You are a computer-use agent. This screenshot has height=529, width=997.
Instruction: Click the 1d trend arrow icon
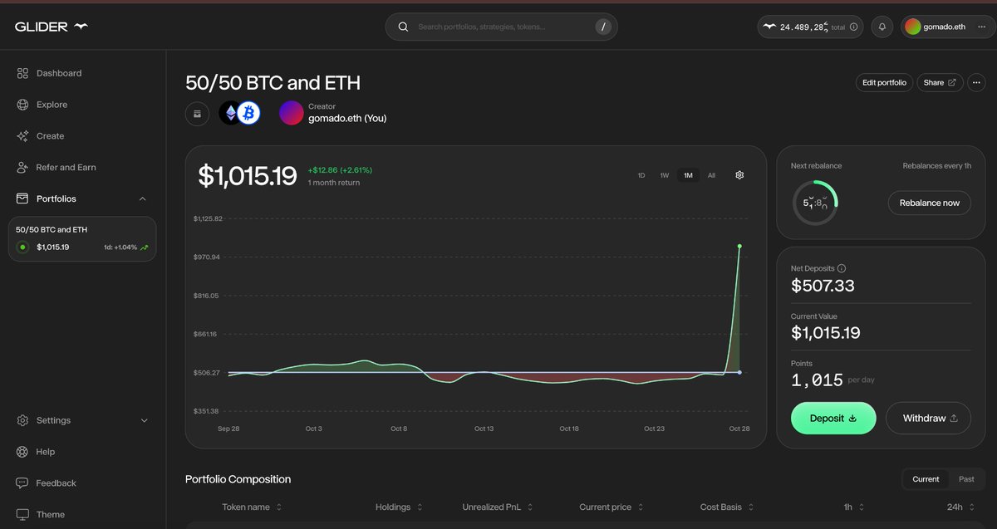pos(145,247)
